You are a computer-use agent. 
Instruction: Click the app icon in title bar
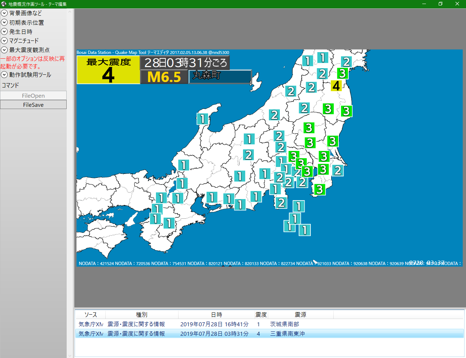4,4
